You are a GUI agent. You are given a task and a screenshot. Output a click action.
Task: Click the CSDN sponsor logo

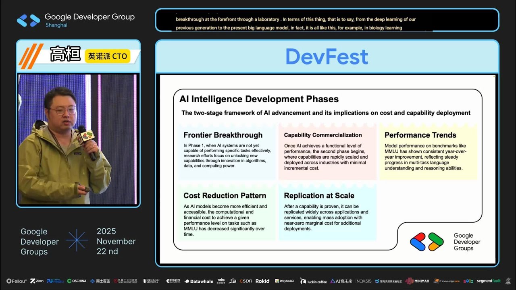(246, 281)
